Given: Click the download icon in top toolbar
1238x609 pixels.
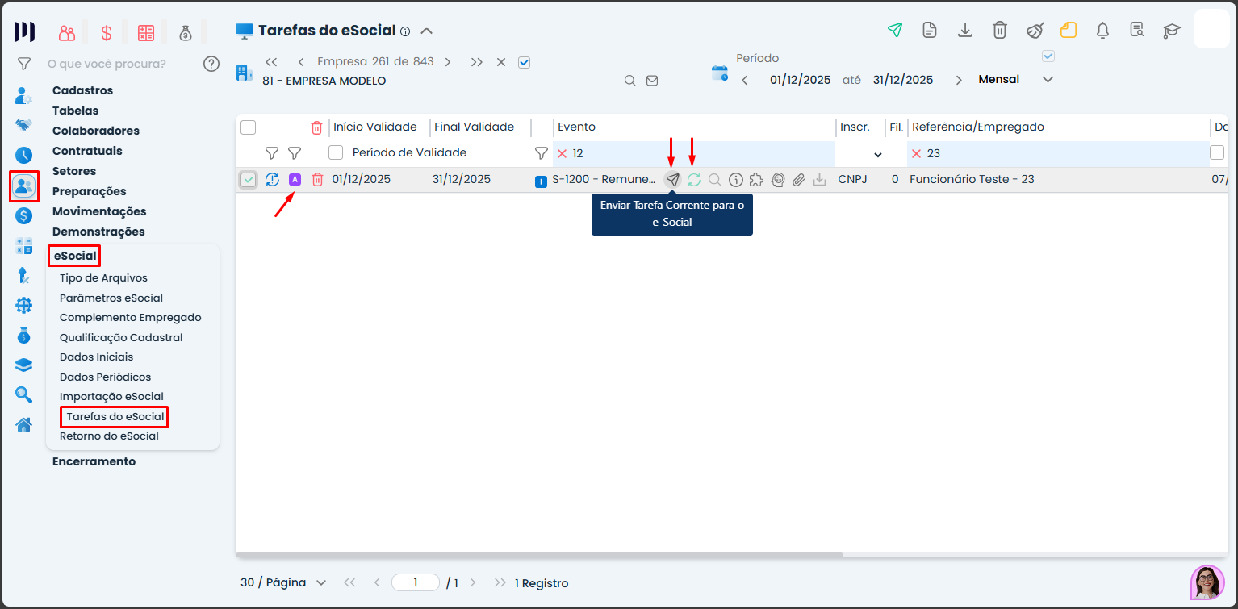Looking at the screenshot, I should click(964, 31).
